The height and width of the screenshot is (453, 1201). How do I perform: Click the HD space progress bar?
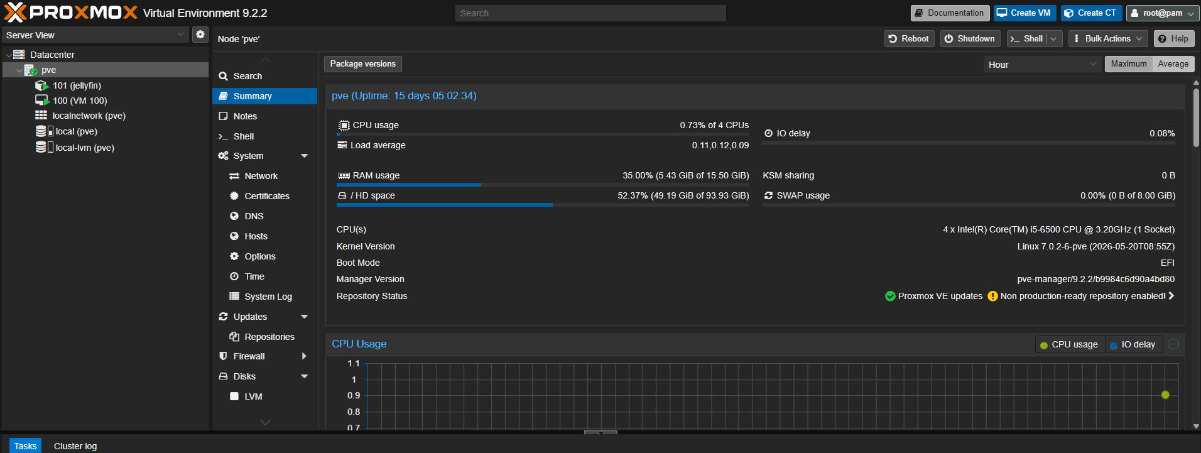tap(543, 205)
